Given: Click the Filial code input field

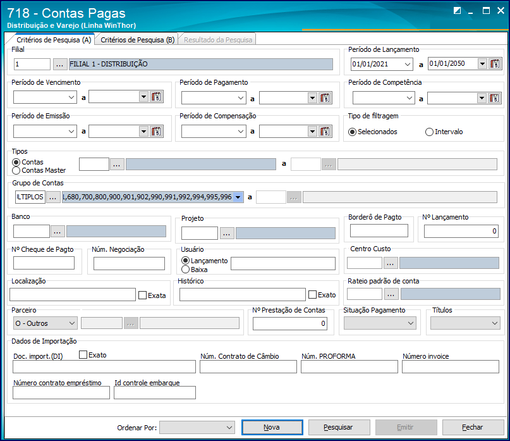Looking at the screenshot, I should click(x=32, y=64).
